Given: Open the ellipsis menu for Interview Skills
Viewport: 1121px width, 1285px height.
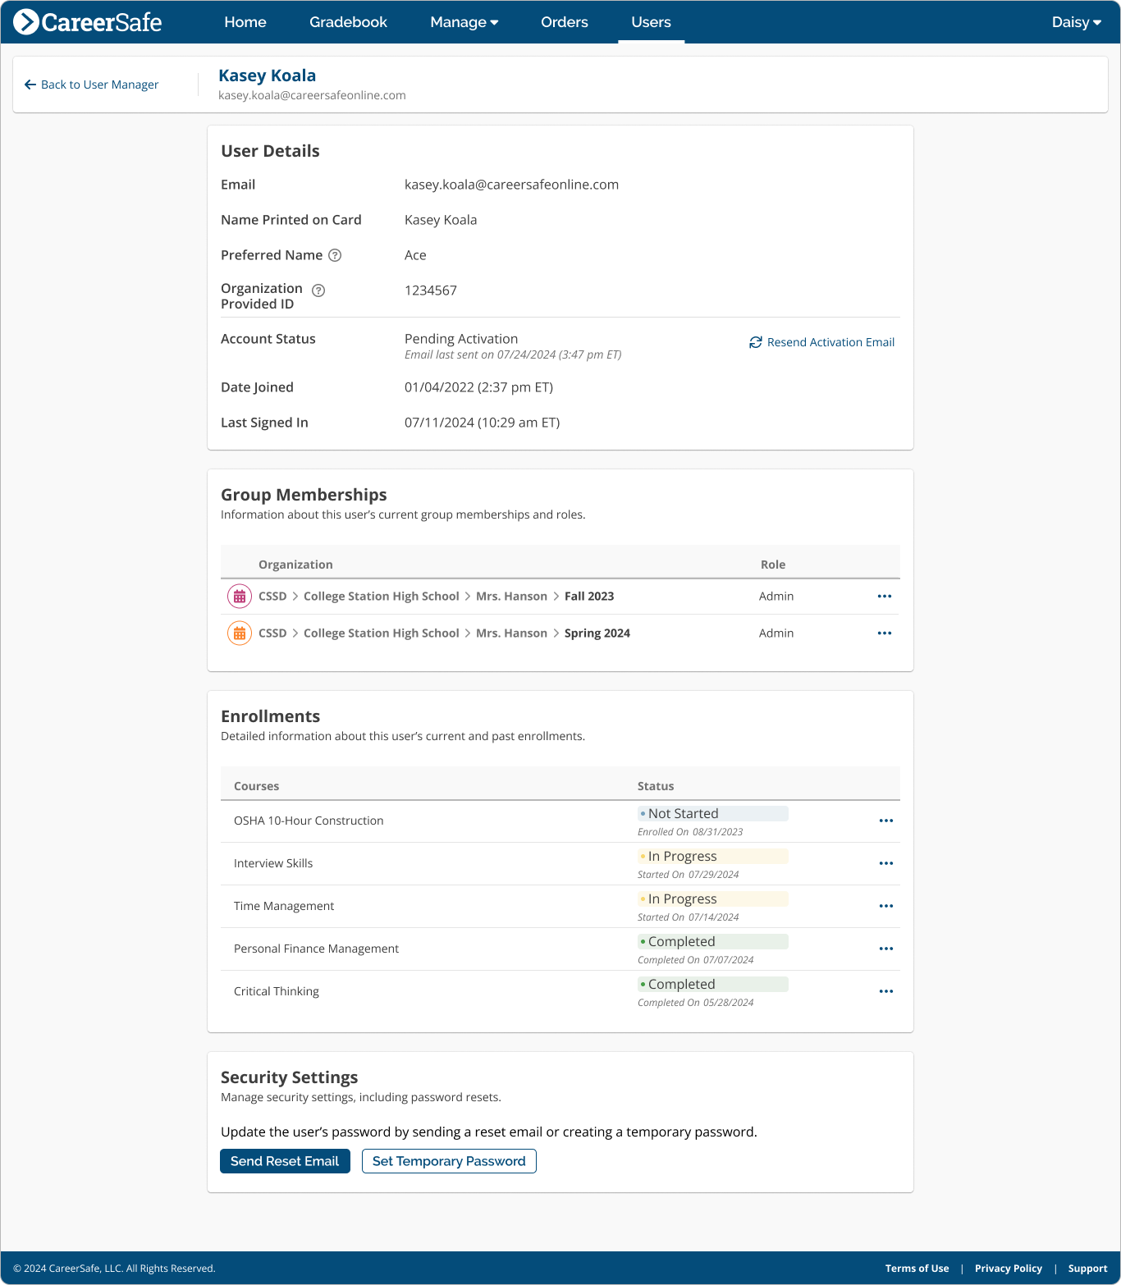Looking at the screenshot, I should (x=885, y=863).
